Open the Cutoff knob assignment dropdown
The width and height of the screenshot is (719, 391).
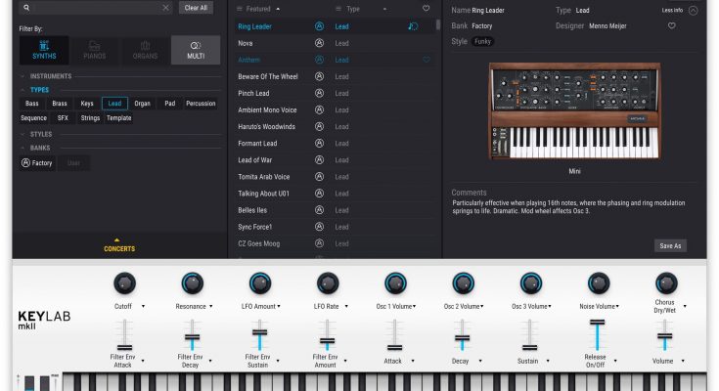pyautogui.click(x=144, y=306)
